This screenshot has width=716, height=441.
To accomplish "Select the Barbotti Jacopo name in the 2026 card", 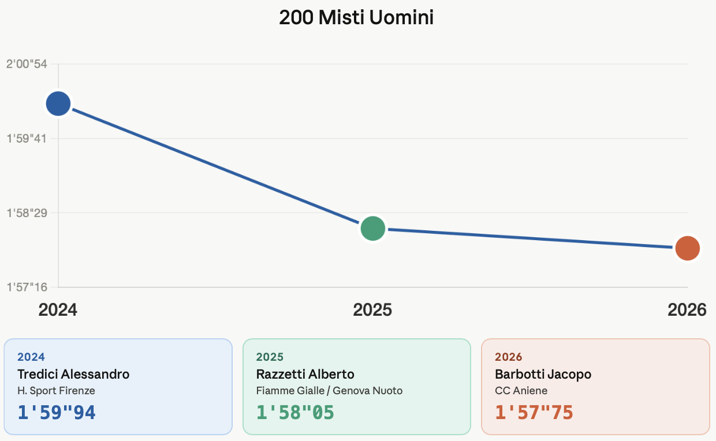I will pos(543,374).
